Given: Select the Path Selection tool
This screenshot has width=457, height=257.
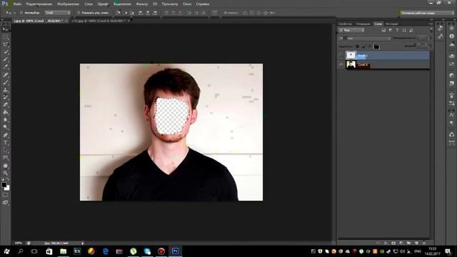Looking at the screenshot, I should (5, 151).
